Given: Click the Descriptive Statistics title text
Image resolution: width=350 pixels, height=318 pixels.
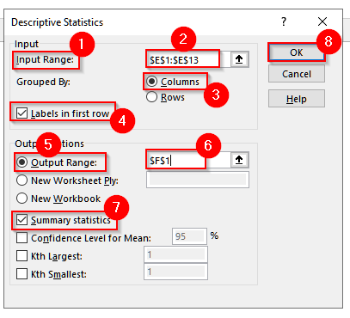Looking at the screenshot, I should [57, 22].
